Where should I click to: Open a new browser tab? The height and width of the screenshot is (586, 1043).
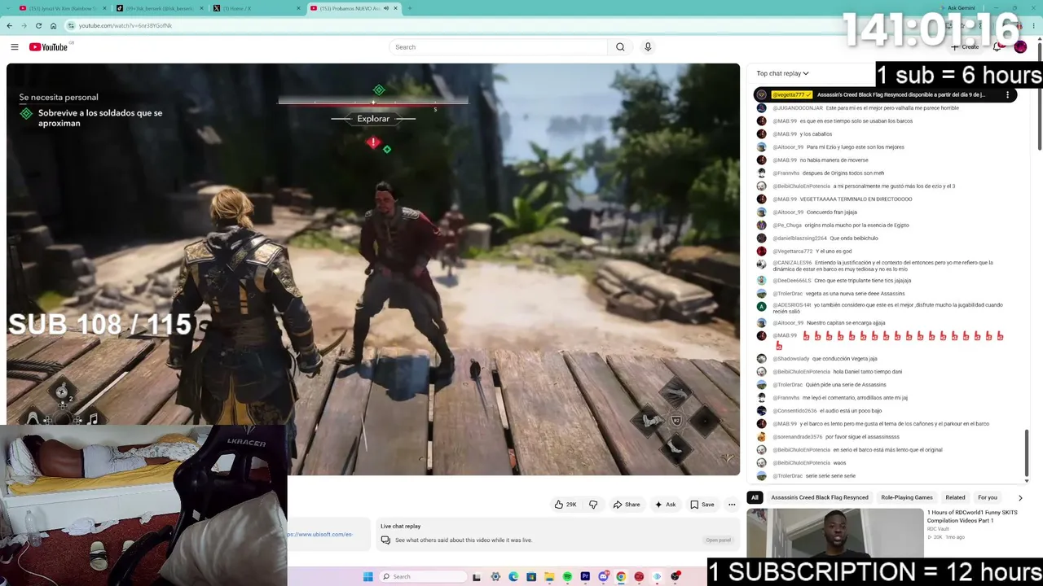(410, 8)
